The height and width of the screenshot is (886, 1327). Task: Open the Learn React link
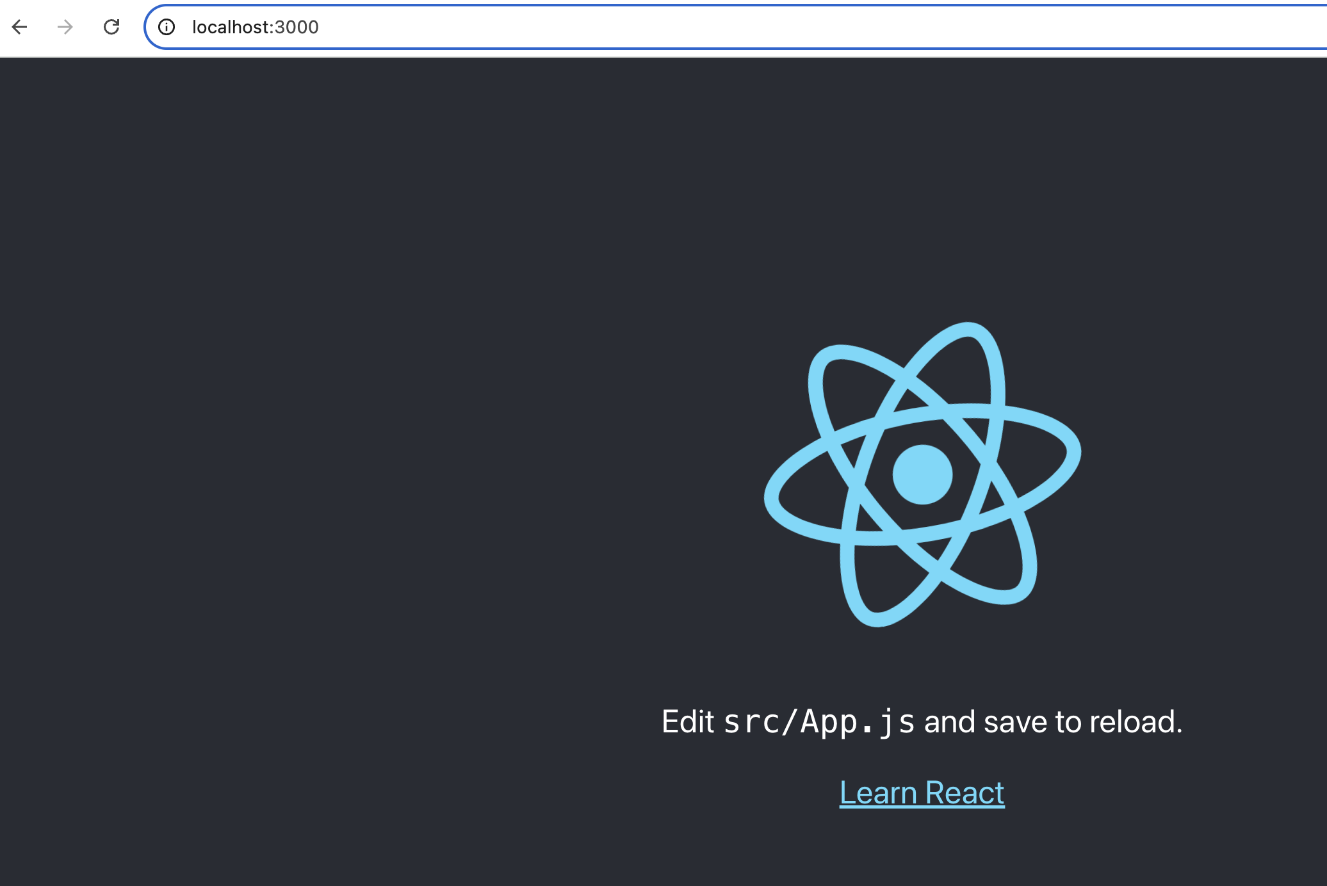(922, 793)
